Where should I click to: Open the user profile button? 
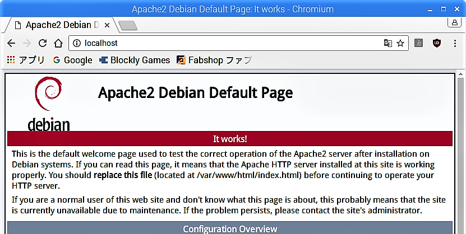coord(454,22)
